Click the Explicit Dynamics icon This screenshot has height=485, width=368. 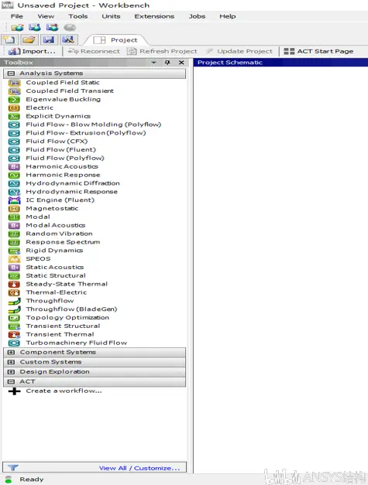coord(14,116)
